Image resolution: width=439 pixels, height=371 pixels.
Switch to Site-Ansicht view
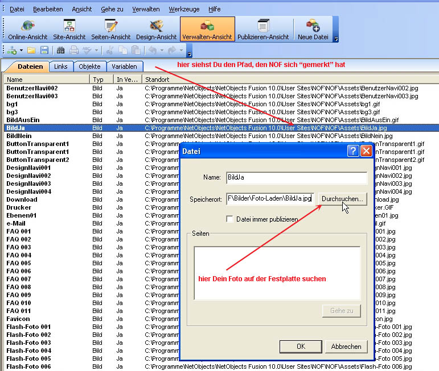click(69, 30)
